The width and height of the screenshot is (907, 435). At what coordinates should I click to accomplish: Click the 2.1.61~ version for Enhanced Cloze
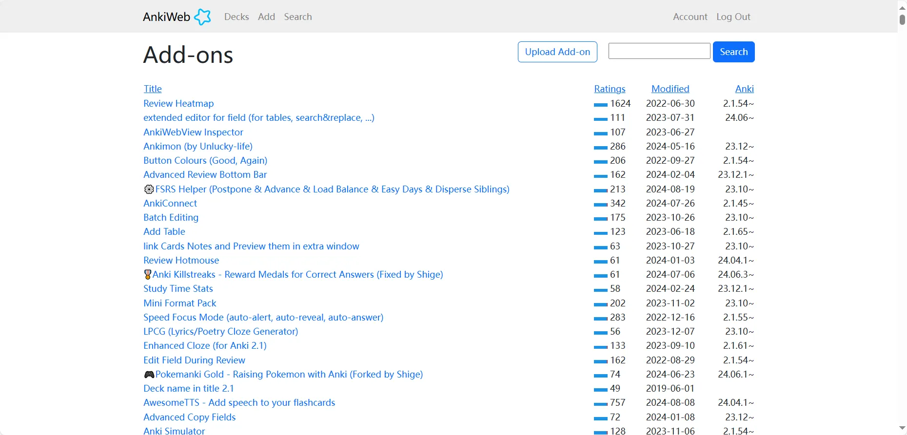[738, 345]
